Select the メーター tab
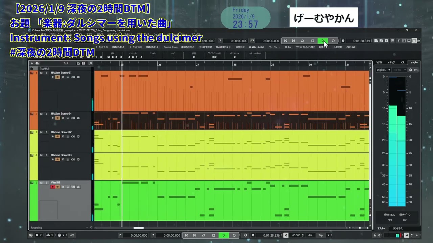The width and height of the screenshot is (433, 243). (x=414, y=62)
